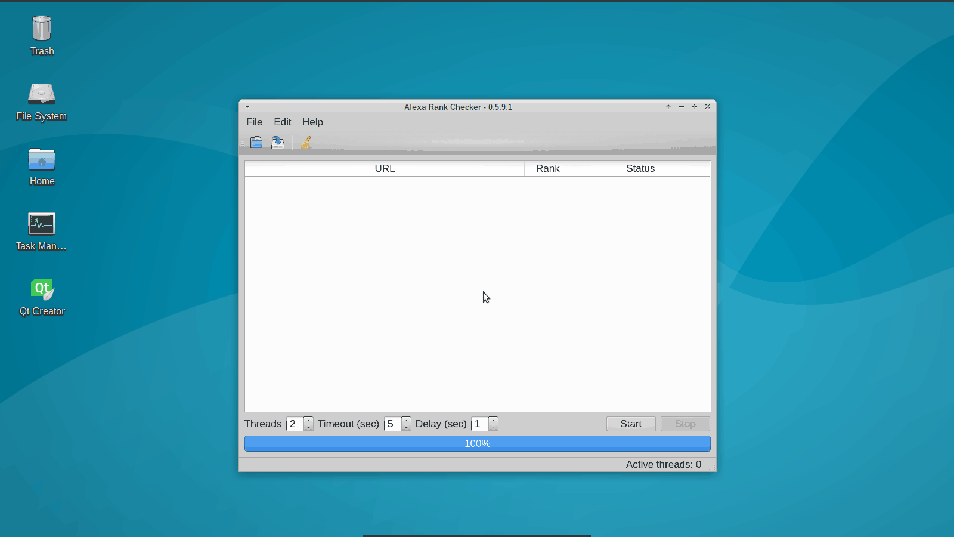954x537 pixels.
Task: Open the Edit menu
Action: 283,122
